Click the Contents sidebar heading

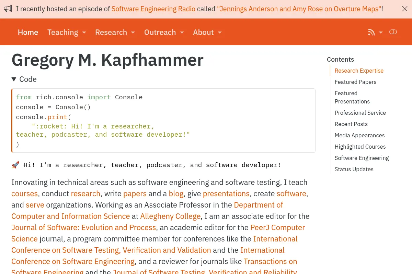click(x=340, y=59)
